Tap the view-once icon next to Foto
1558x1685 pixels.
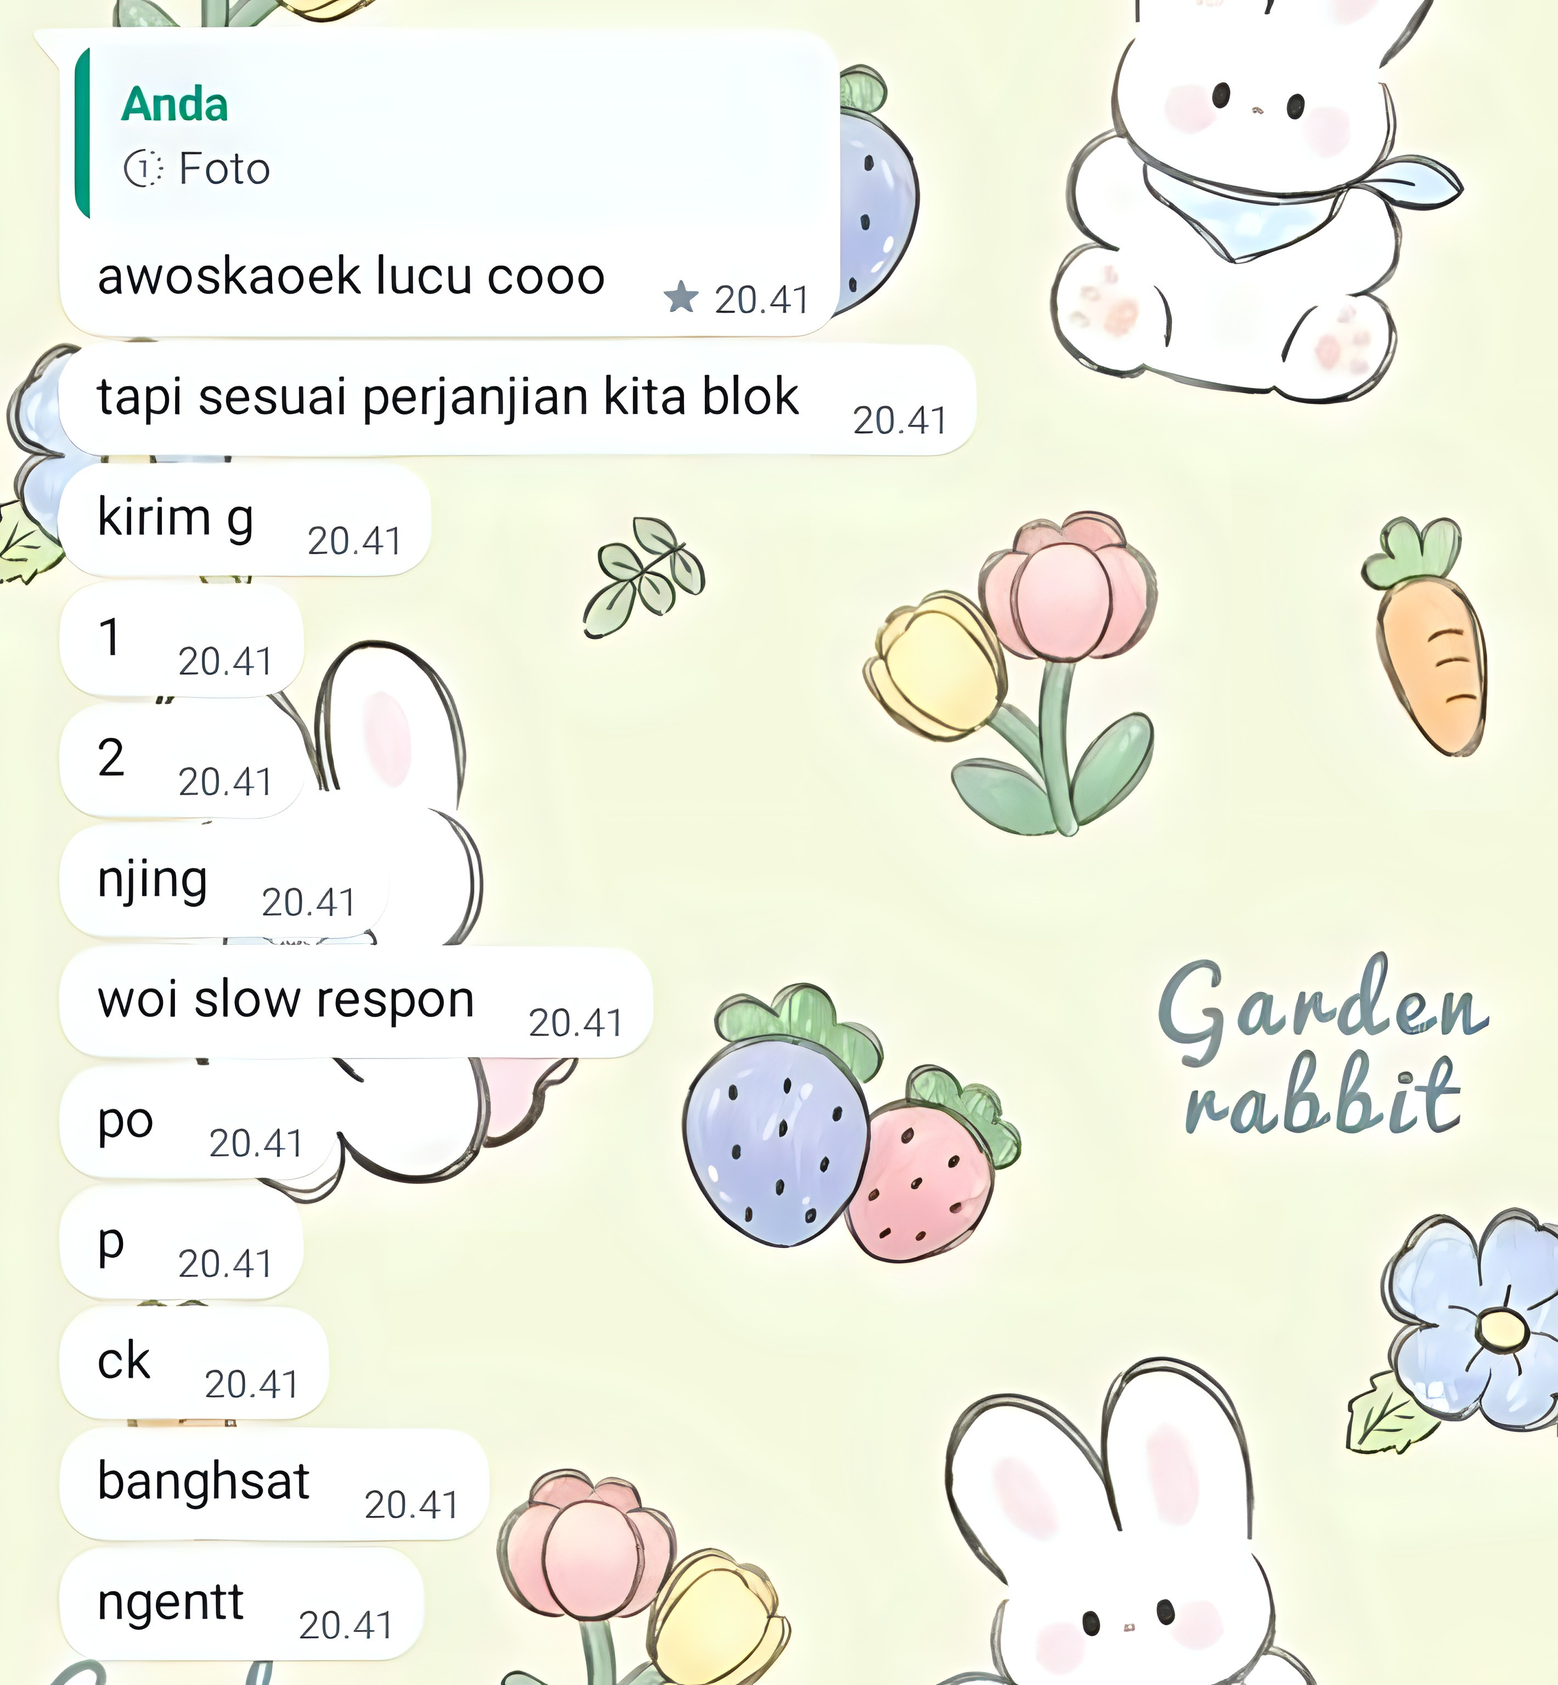[143, 168]
